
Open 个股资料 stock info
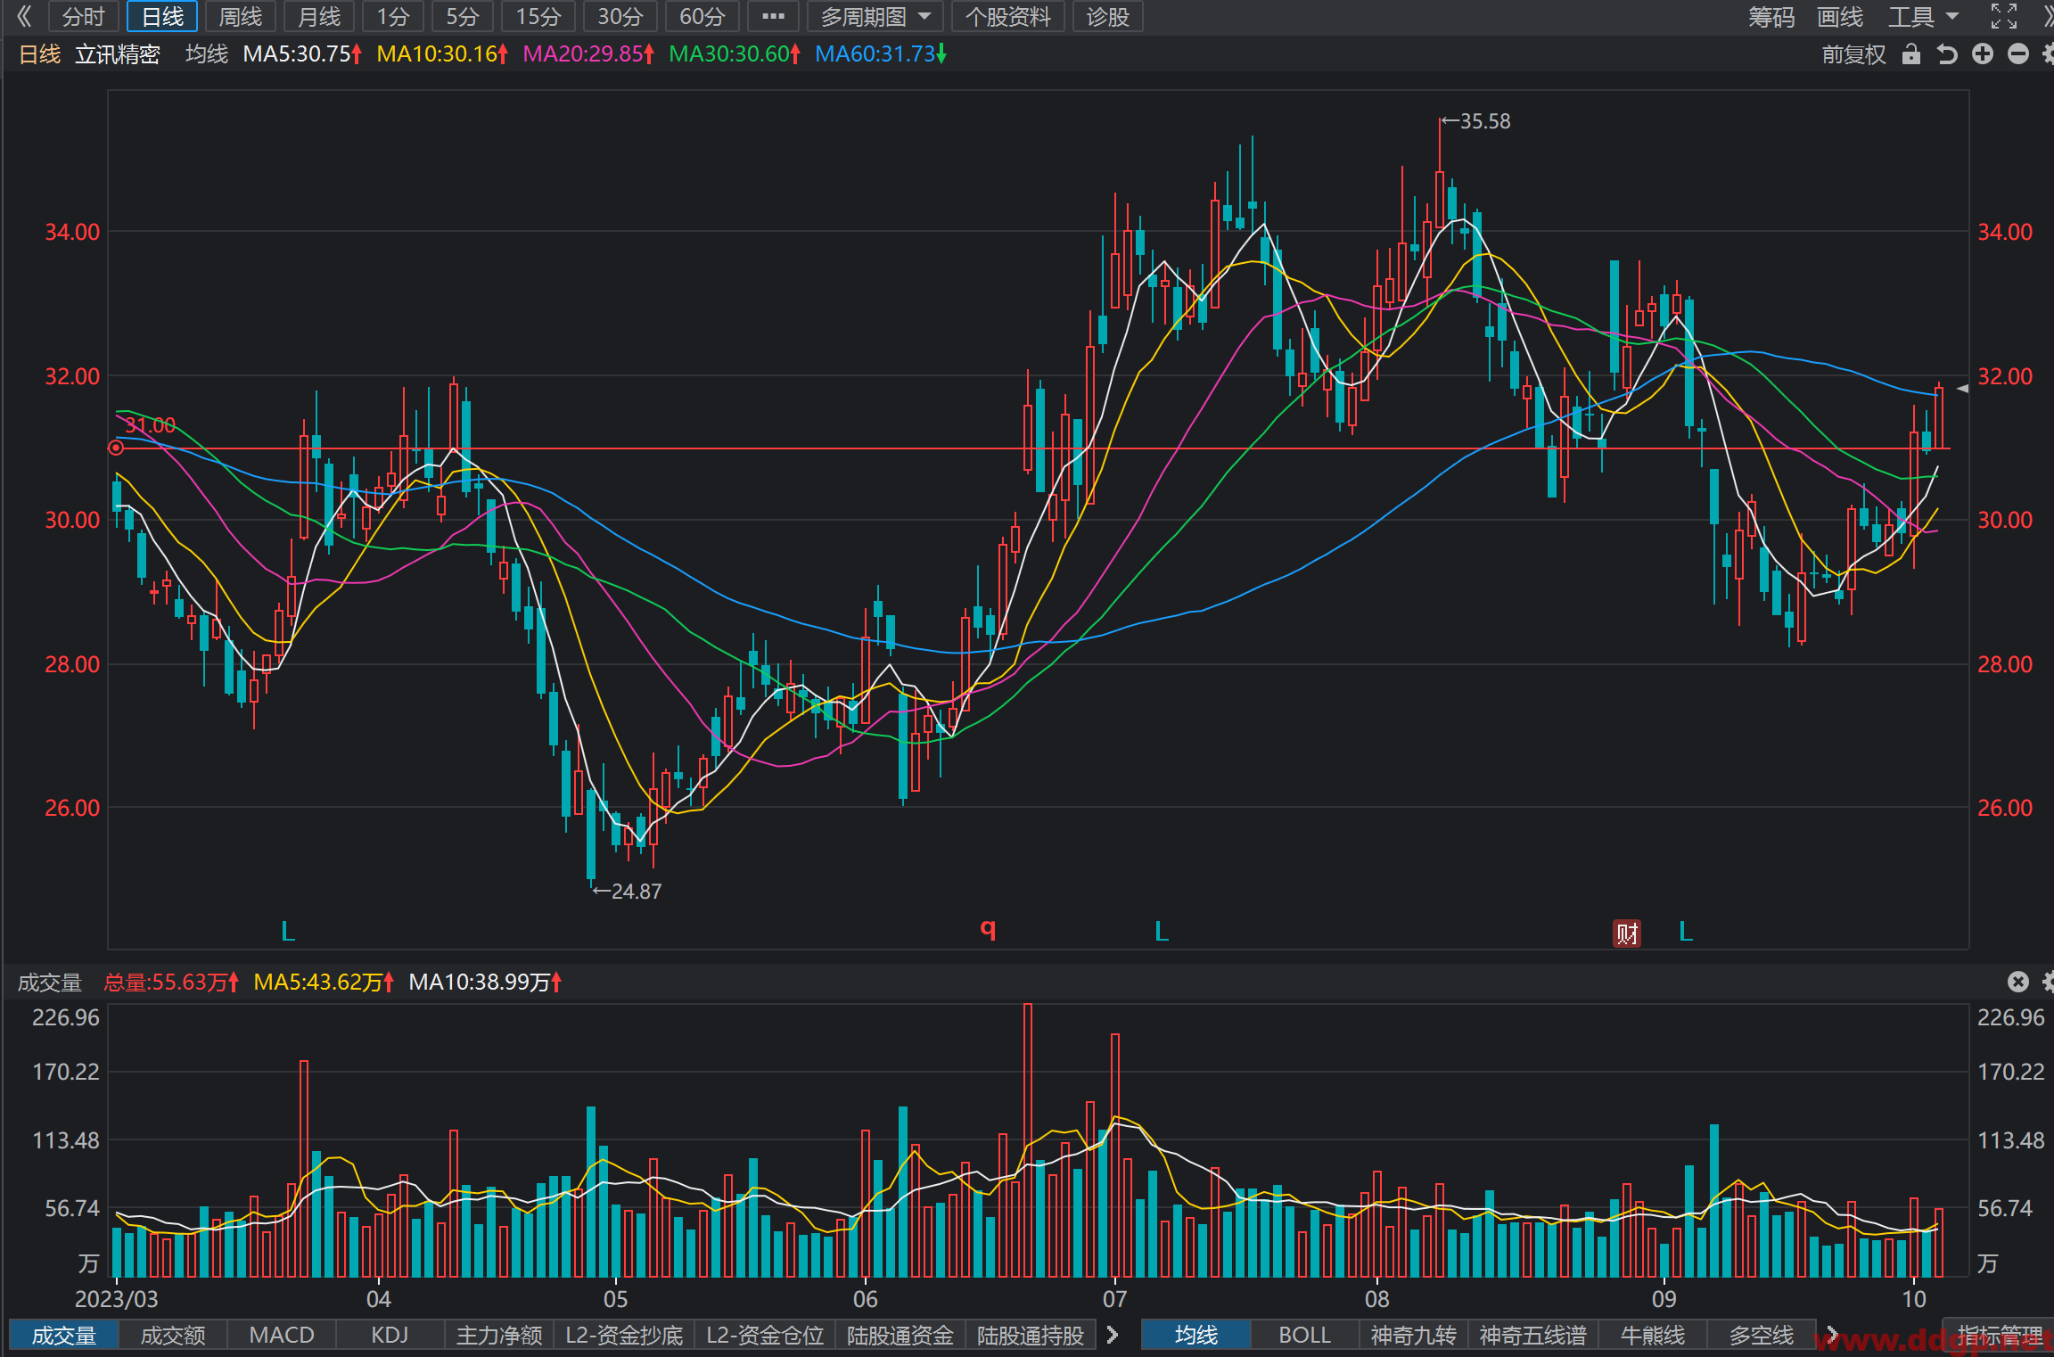click(x=1007, y=16)
